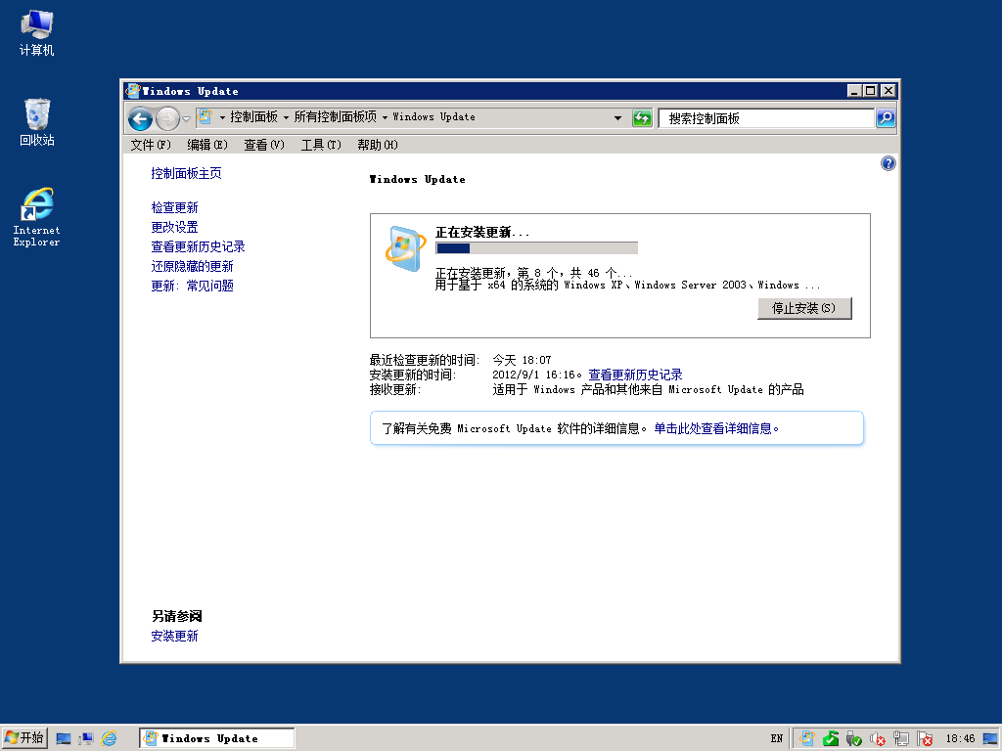Go to 控制面板主页 in the sidebar
The height and width of the screenshot is (751, 1002).
tap(186, 173)
